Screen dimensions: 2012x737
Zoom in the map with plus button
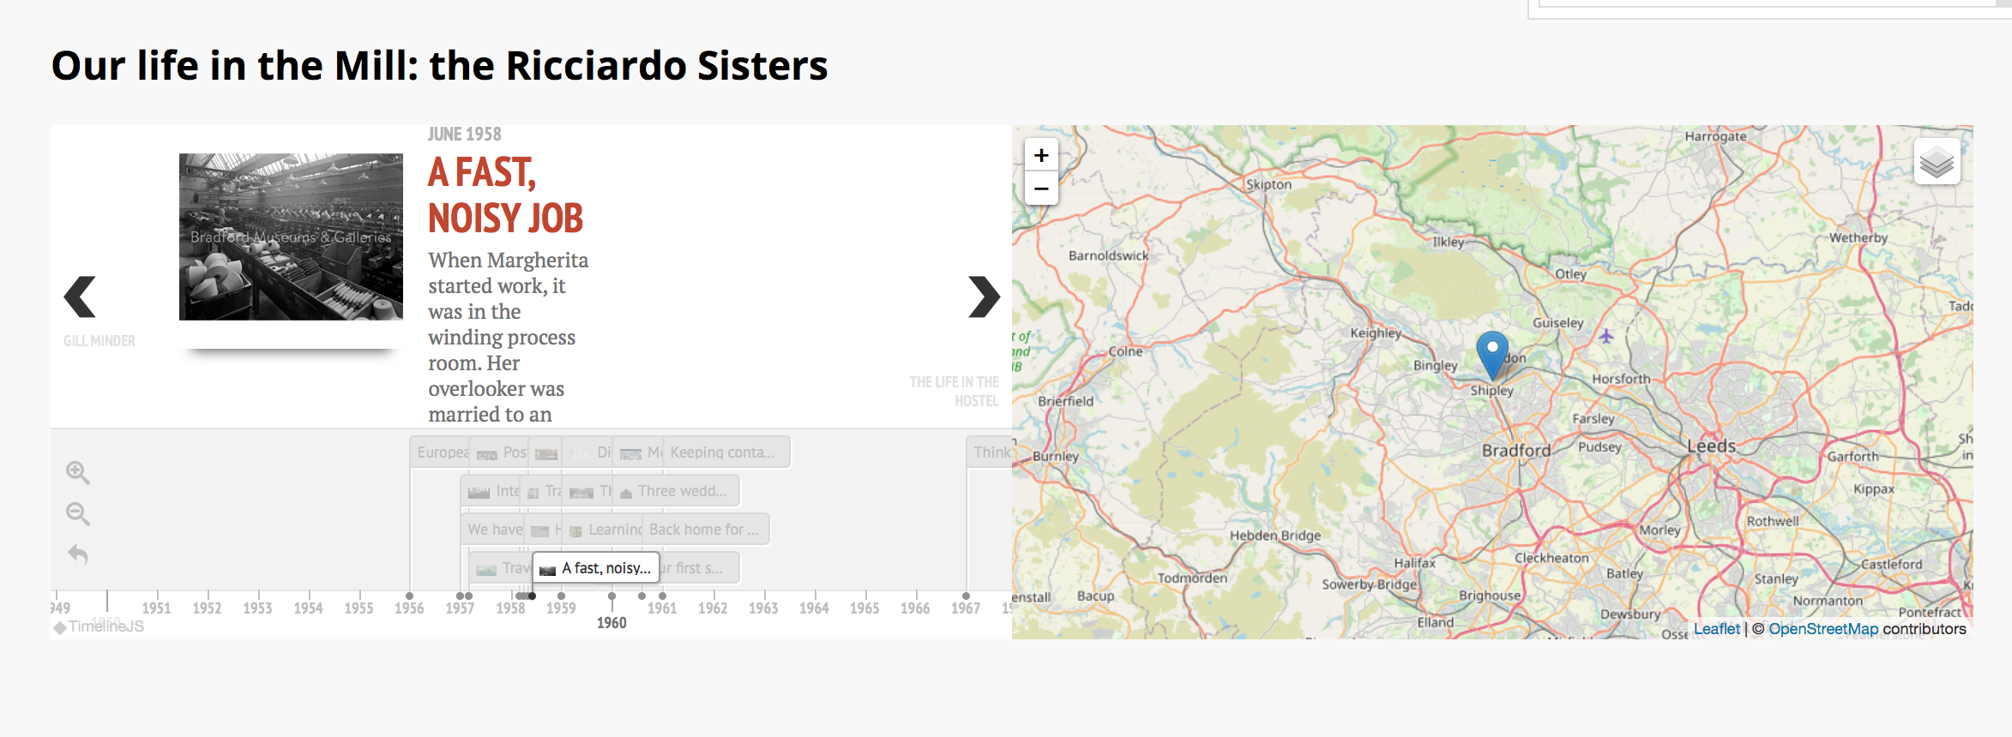pos(1041,156)
